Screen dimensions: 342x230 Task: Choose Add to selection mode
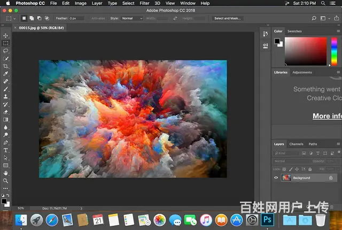[x=32, y=18]
